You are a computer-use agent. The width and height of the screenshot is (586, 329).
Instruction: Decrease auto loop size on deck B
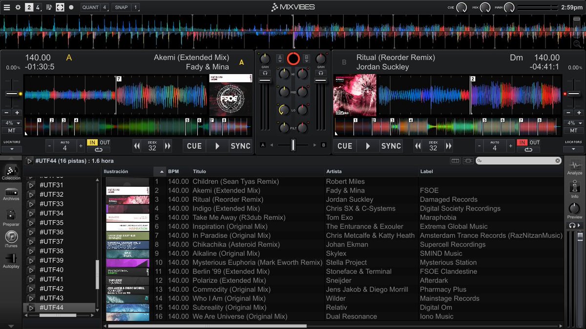[x=480, y=146]
